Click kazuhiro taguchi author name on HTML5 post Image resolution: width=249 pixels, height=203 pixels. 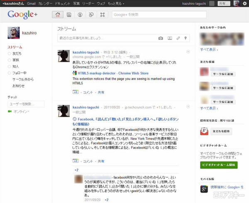(86, 52)
